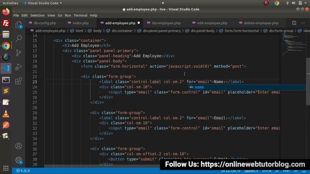Open the Terminal menu
This screenshot has height=174, width=310.
(x=80, y=15)
